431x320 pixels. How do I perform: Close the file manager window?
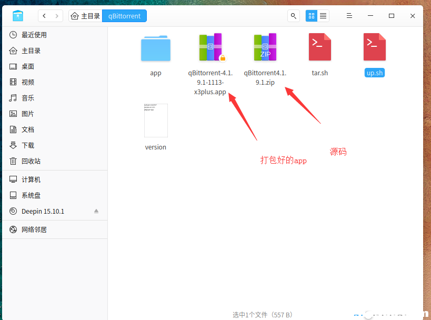point(413,16)
